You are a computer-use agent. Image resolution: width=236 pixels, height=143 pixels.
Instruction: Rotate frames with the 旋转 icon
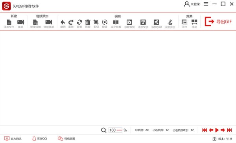click(105, 22)
